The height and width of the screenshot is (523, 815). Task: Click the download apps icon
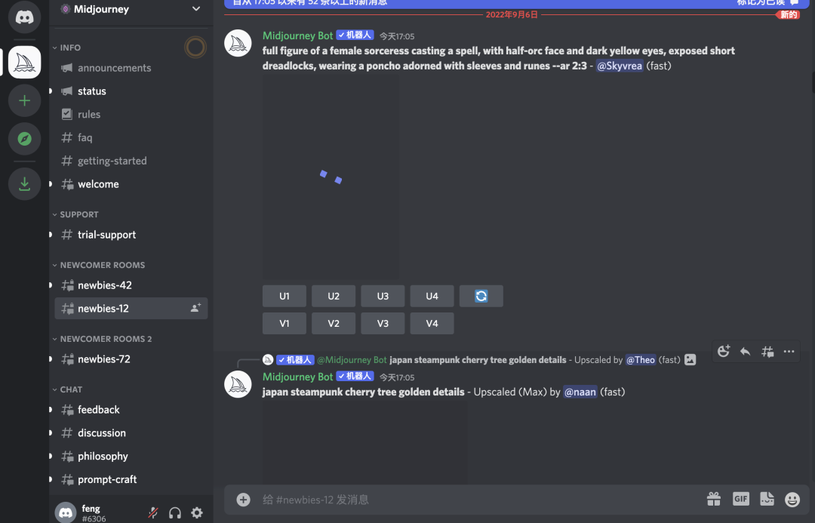click(24, 184)
